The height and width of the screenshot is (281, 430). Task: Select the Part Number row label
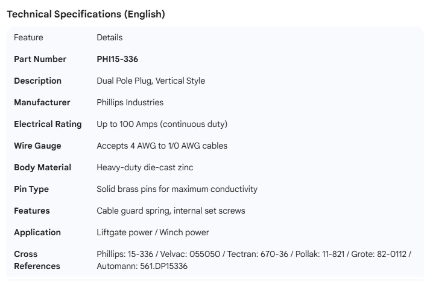[40, 59]
